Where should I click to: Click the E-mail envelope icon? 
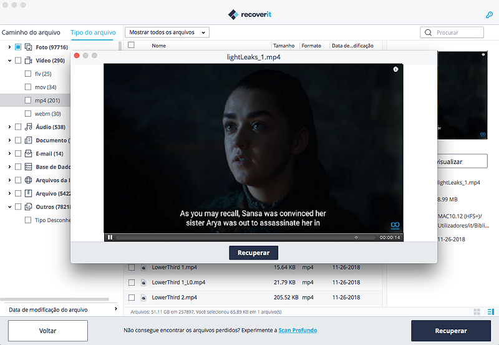(28, 153)
